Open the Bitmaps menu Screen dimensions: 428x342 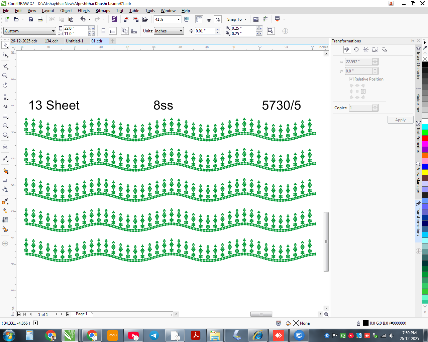(103, 11)
